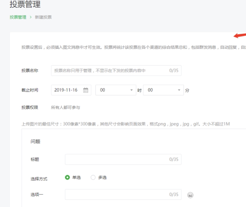Select the 单选 radio button
The width and height of the screenshot is (246, 207).
click(67, 178)
